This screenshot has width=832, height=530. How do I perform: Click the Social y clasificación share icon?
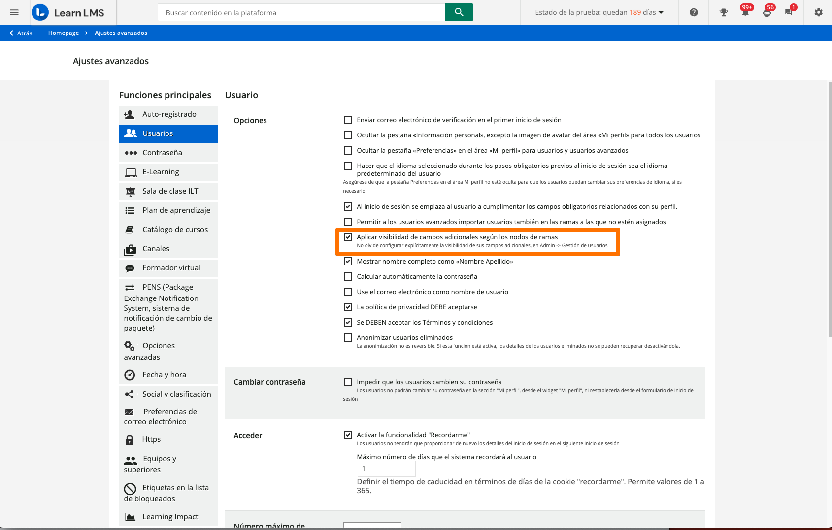(129, 394)
